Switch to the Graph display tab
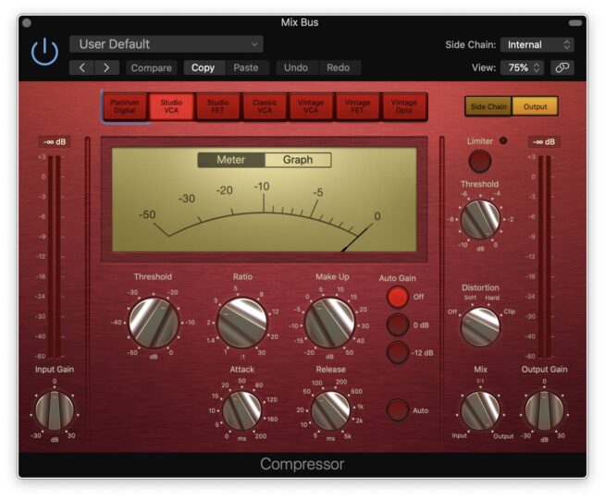Viewport: 605px width, 499px height. point(298,160)
